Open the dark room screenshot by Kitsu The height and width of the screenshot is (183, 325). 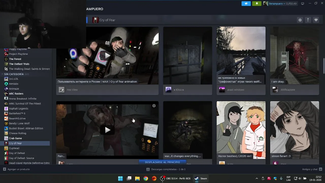(x=187, y=55)
